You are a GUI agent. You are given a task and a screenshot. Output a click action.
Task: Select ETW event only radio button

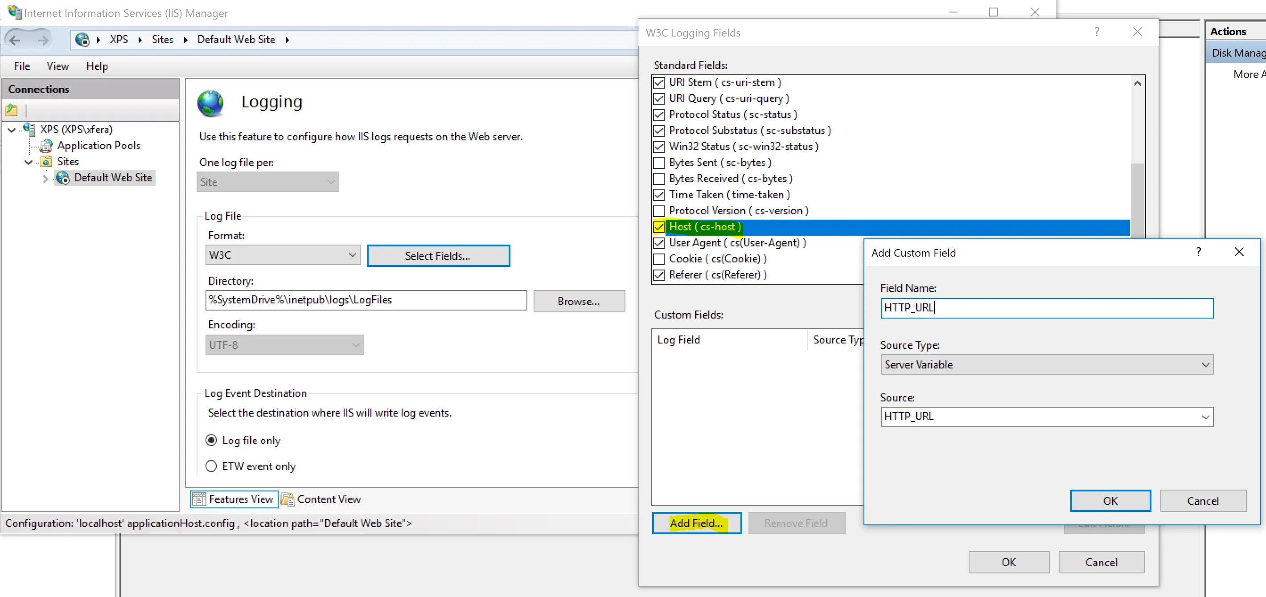pyautogui.click(x=211, y=466)
